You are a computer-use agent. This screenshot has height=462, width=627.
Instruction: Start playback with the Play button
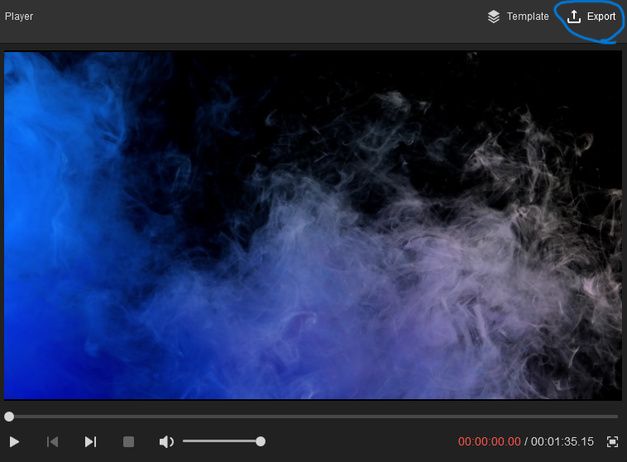[14, 442]
